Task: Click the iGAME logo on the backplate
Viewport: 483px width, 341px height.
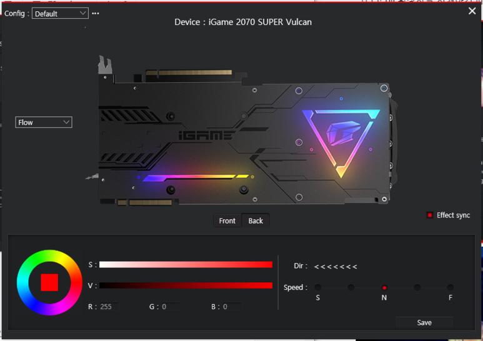Action: [206, 135]
